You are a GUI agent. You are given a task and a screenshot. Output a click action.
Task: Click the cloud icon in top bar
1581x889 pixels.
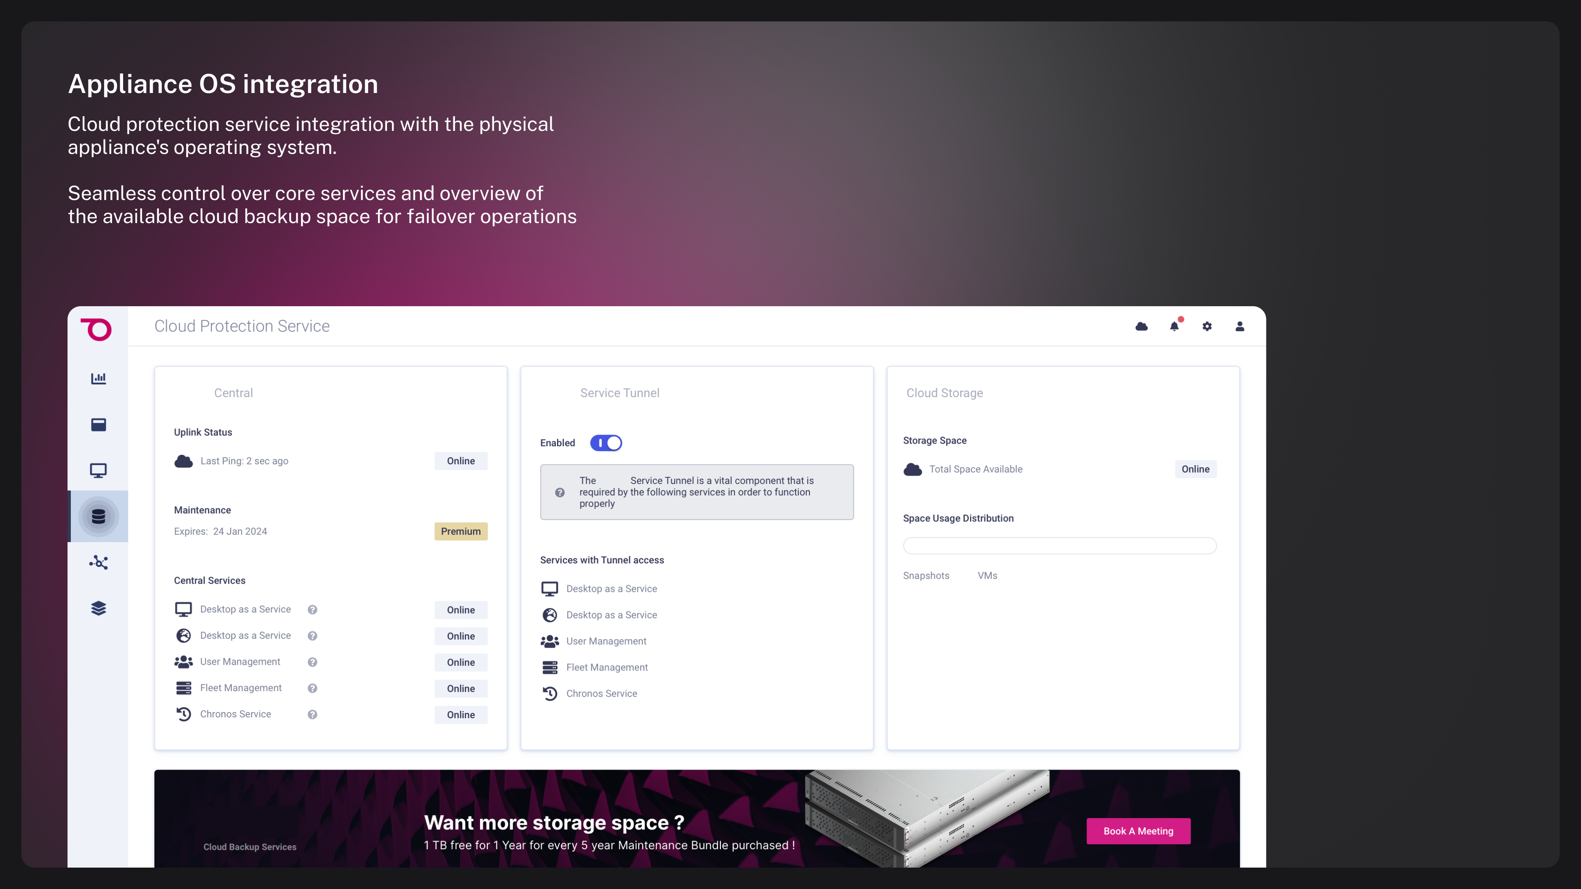(1142, 326)
